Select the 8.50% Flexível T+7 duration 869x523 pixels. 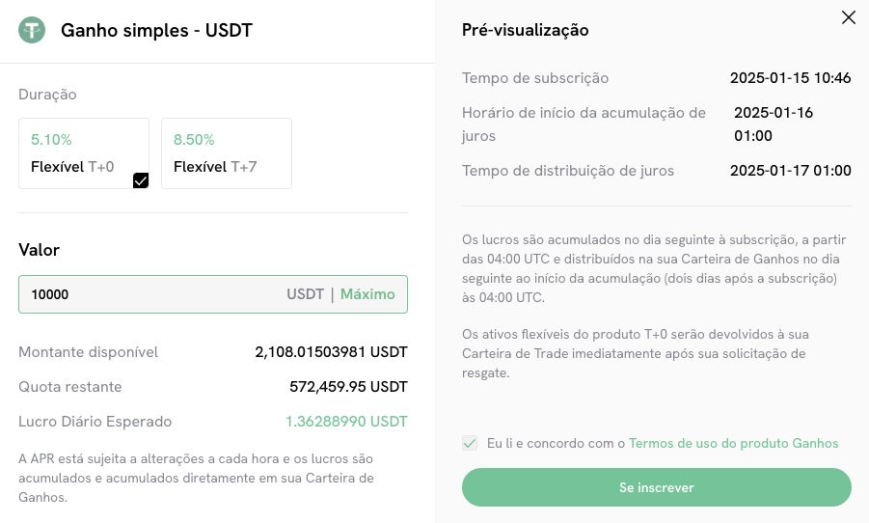[x=226, y=152]
